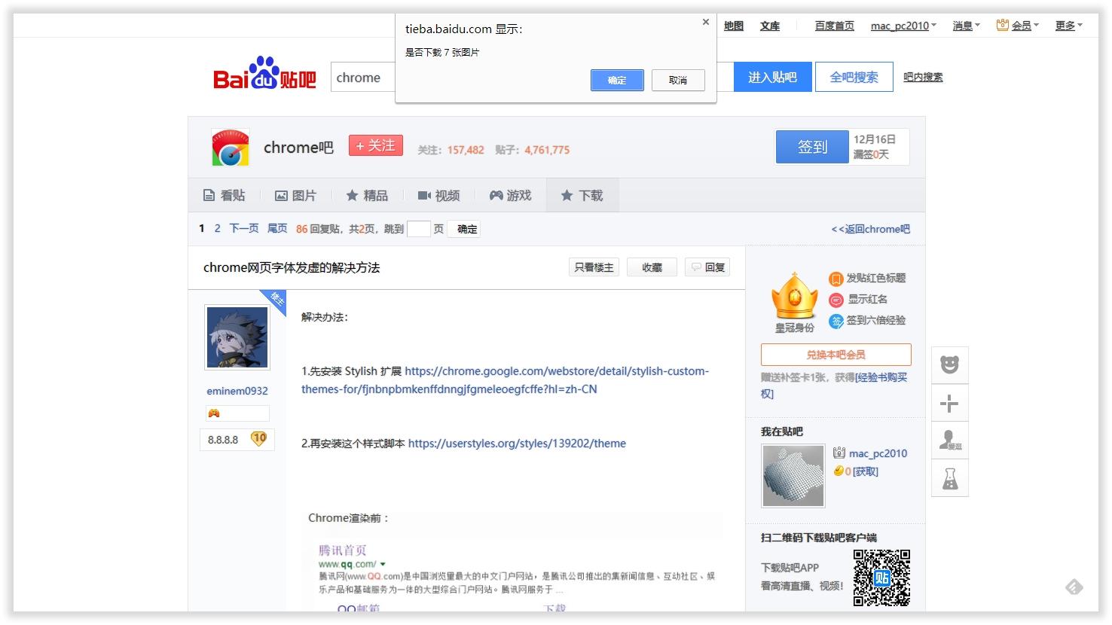
Task: Expand the 更多 dropdown
Action: coord(1069,26)
